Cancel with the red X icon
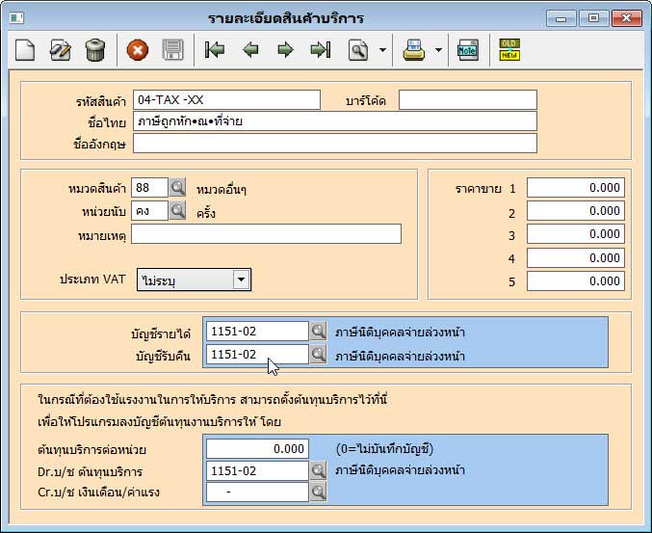652x533 pixels. pos(138,50)
